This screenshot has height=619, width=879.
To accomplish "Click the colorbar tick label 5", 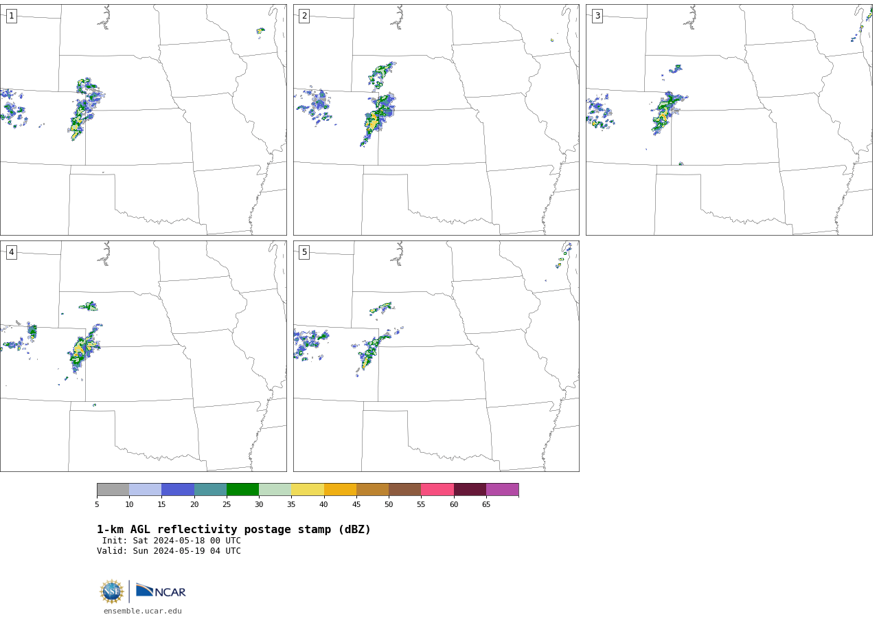I will (x=97, y=504).
